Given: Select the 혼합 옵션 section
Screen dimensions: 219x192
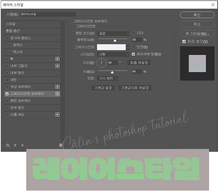Looking at the screenshot, I should coord(32,31).
